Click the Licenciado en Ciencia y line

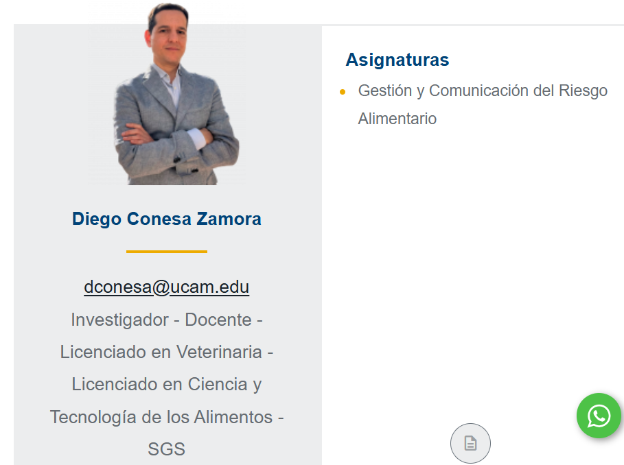166,384
